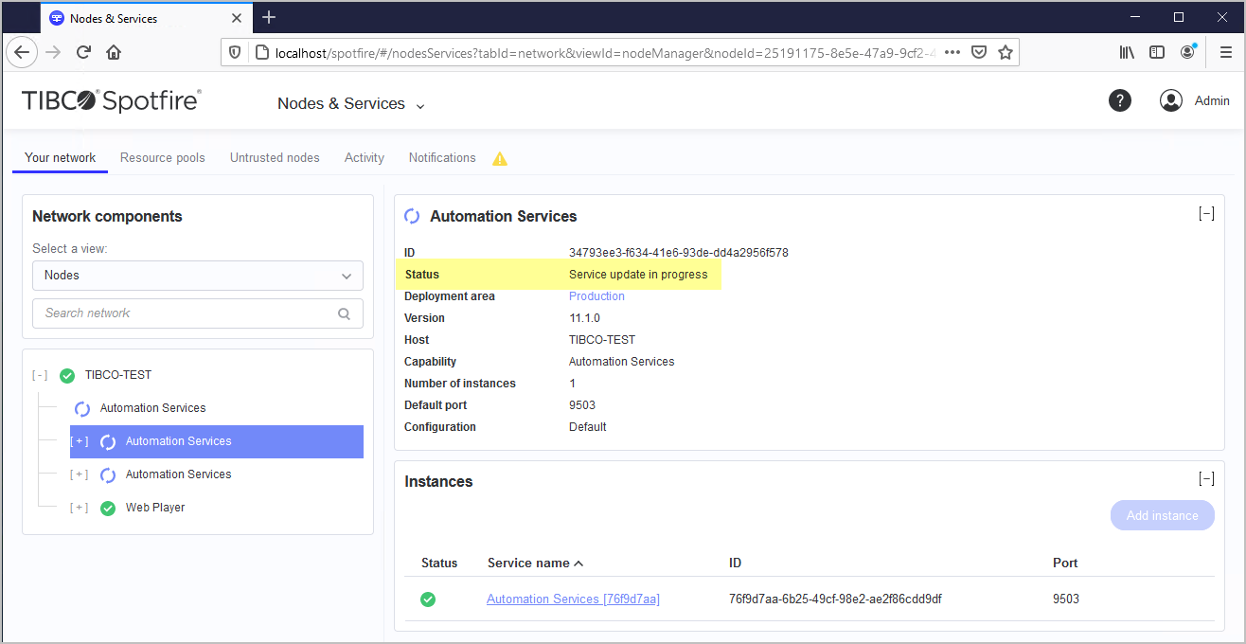Screen dimensions: 1246x644
Task: Open the Nodes view dropdown
Action: pyautogui.click(x=198, y=276)
